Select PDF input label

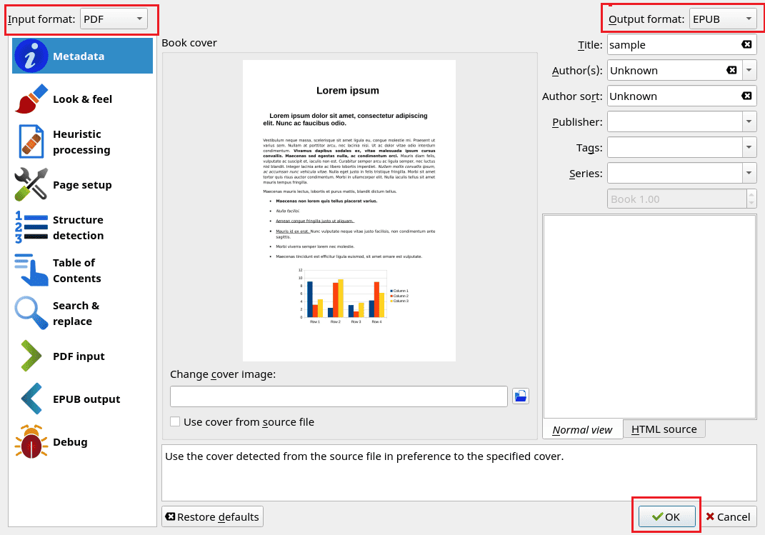pyautogui.click(x=79, y=356)
